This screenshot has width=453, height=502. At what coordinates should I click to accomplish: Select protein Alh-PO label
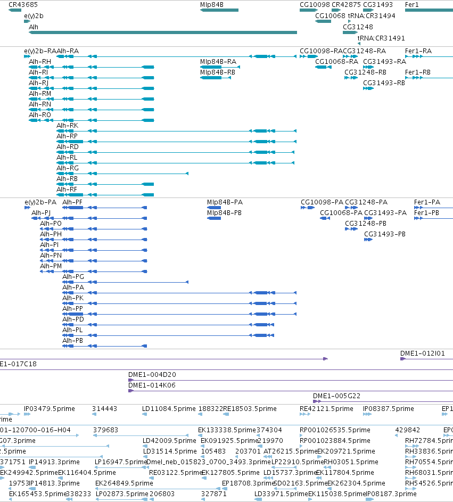point(51,224)
